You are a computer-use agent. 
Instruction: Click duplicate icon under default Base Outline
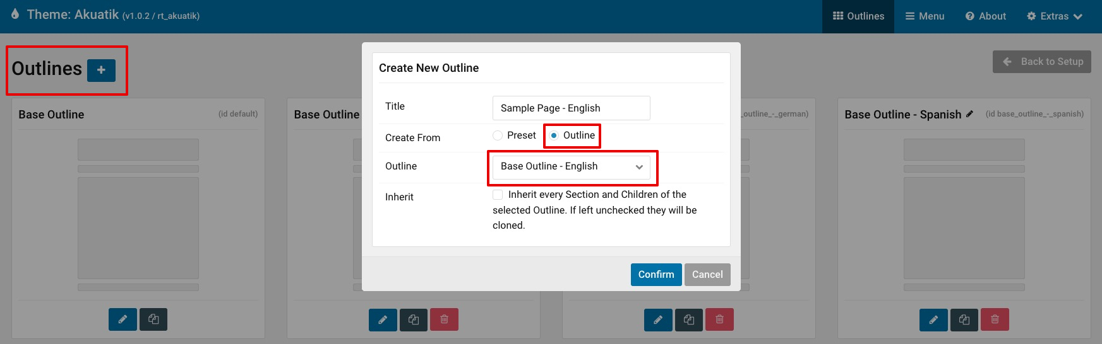(x=153, y=319)
